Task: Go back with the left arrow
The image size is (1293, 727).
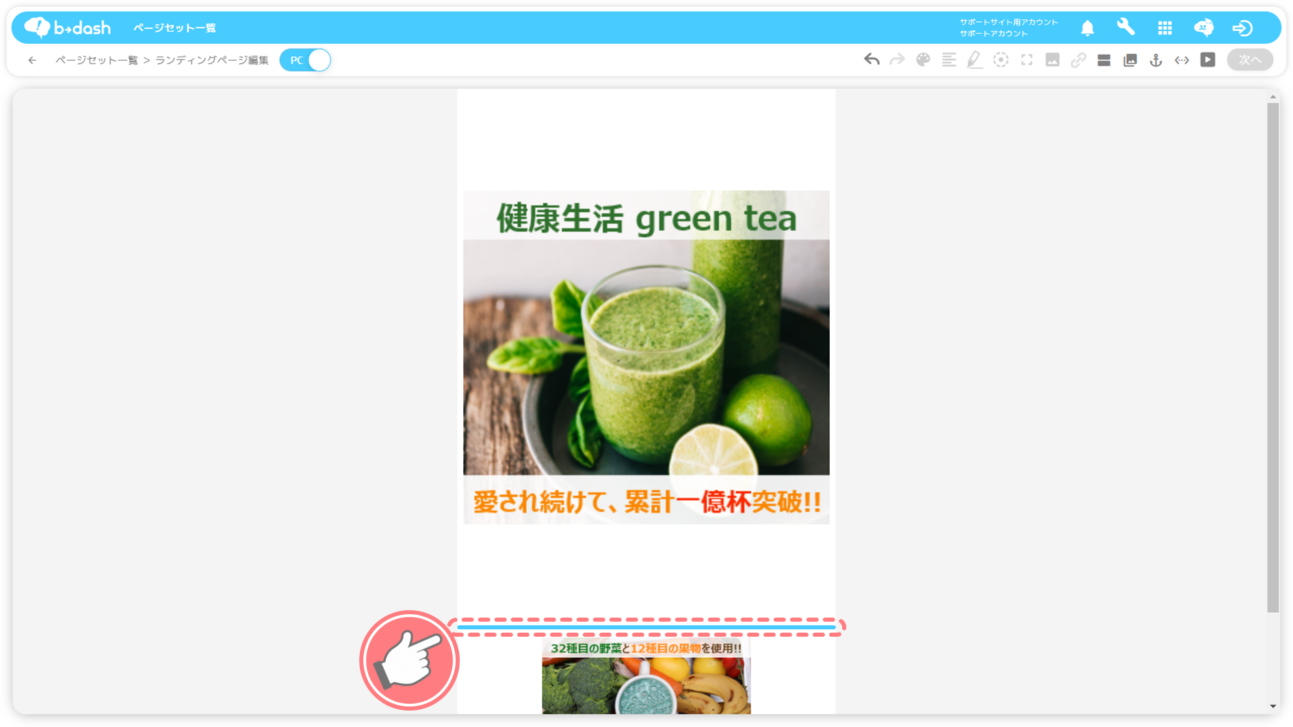Action: [32, 60]
